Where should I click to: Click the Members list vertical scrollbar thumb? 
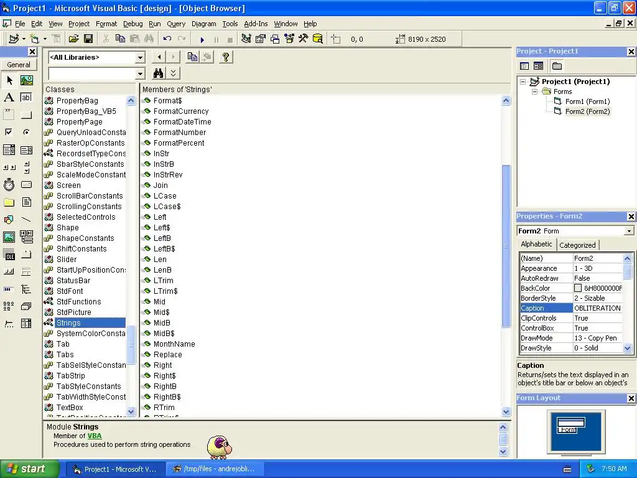click(506, 246)
